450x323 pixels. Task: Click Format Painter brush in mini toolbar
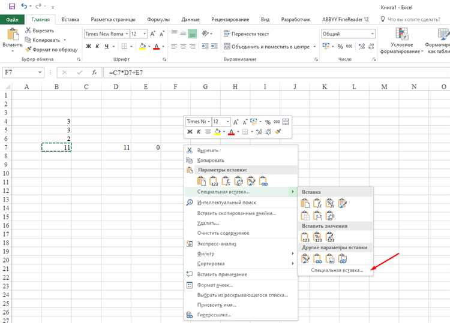click(278, 132)
